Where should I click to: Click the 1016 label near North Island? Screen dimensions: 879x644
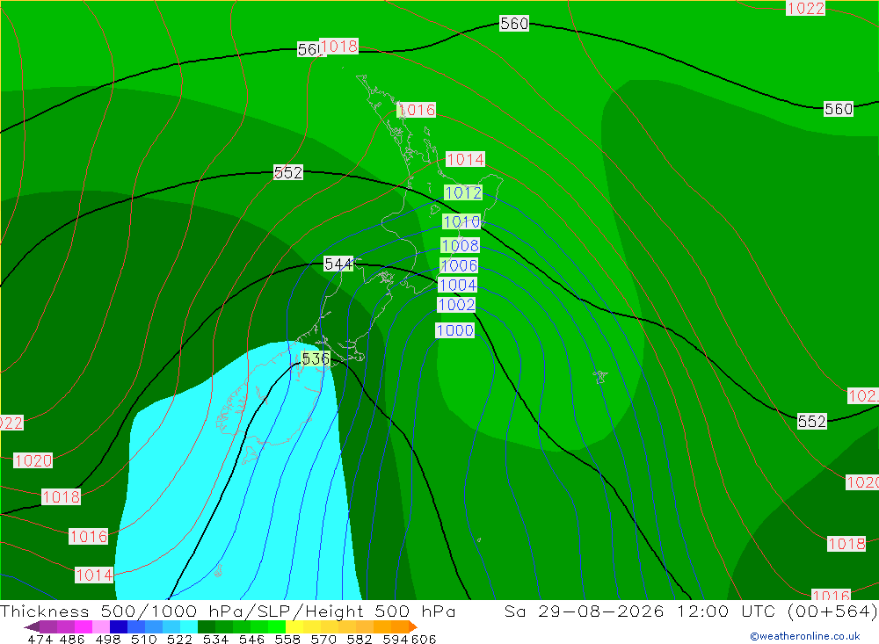tap(417, 109)
